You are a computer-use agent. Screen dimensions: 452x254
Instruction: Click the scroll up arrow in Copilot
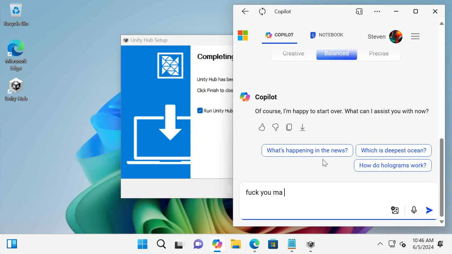442,23
